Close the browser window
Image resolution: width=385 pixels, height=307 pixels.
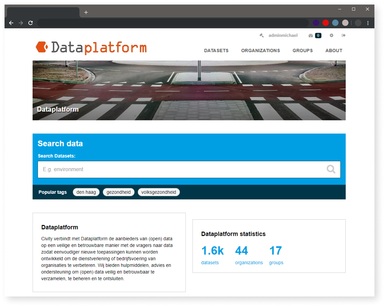pyautogui.click(x=367, y=9)
